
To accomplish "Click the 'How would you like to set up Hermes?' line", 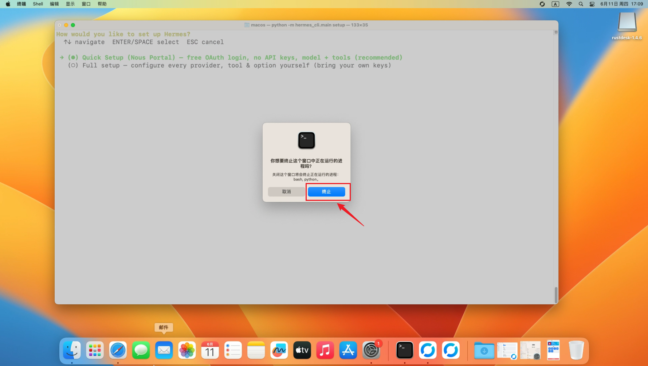I will click(123, 34).
